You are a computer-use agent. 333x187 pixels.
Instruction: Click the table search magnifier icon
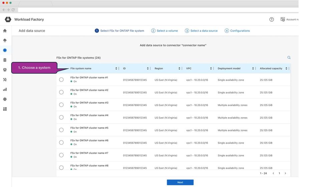coord(289,58)
